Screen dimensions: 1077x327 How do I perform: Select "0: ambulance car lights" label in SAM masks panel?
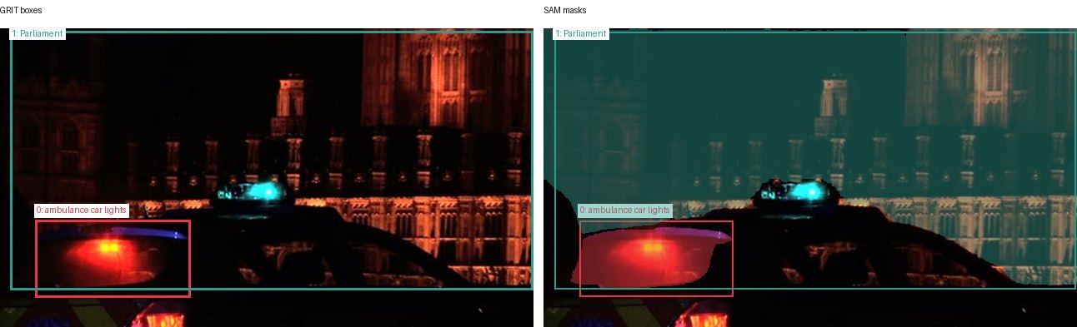(625, 211)
